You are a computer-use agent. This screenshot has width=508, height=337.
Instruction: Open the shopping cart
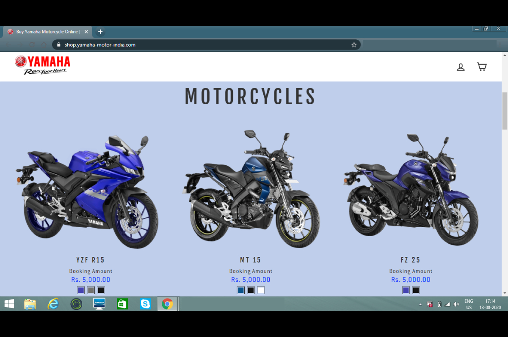click(x=482, y=67)
